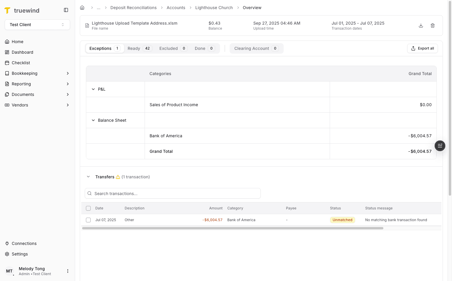This screenshot has width=452, height=281.
Task: Open Connections from the sidebar
Action: (x=24, y=243)
